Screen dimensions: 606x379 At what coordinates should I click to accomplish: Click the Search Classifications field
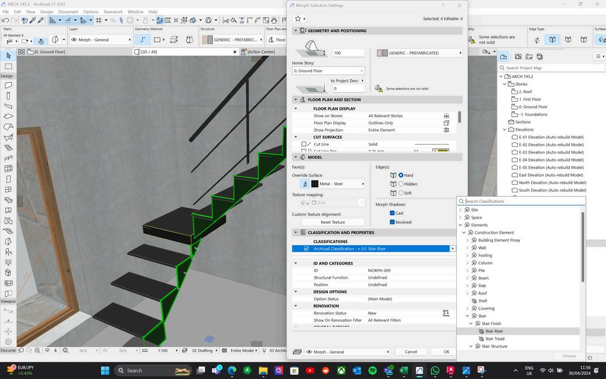pos(521,201)
